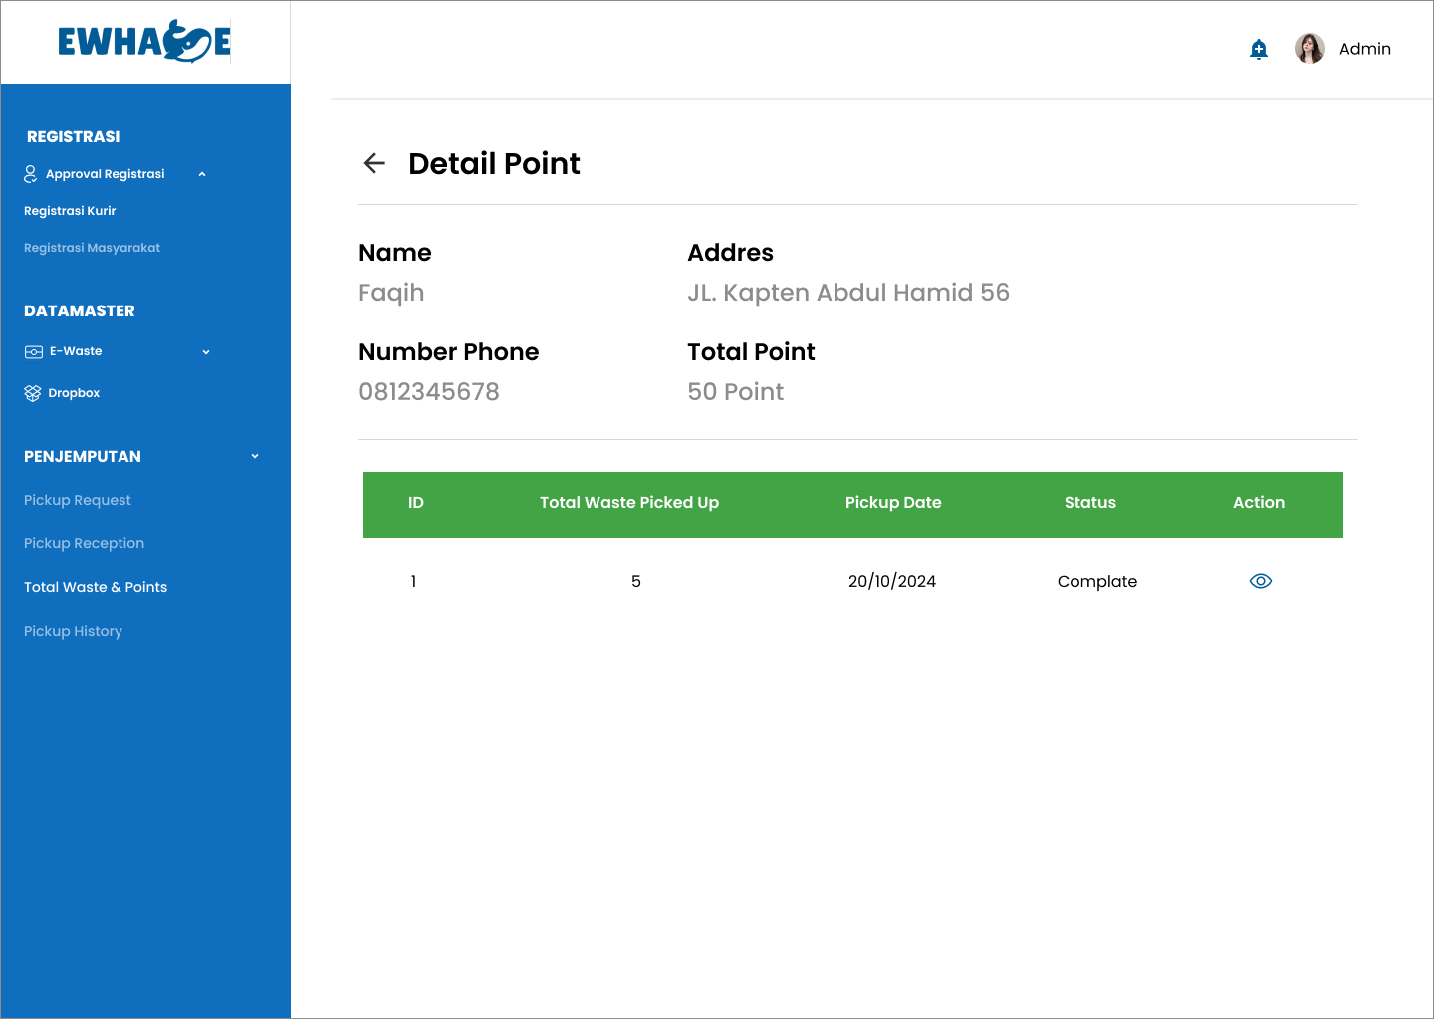Click the back arrow beside Detail Point
The height and width of the screenshot is (1019, 1434).
[x=374, y=163]
